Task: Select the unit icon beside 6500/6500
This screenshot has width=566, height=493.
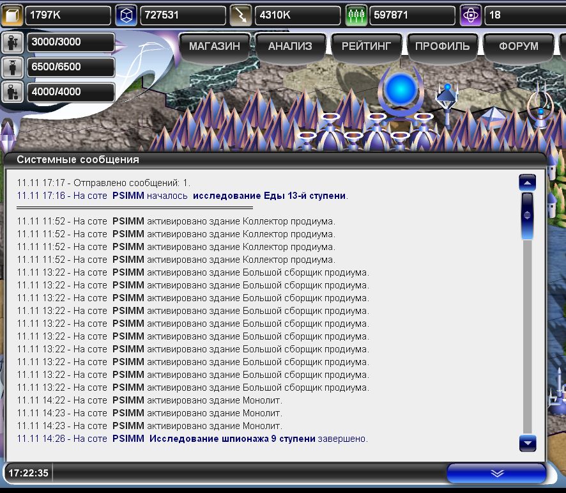Action: point(12,67)
